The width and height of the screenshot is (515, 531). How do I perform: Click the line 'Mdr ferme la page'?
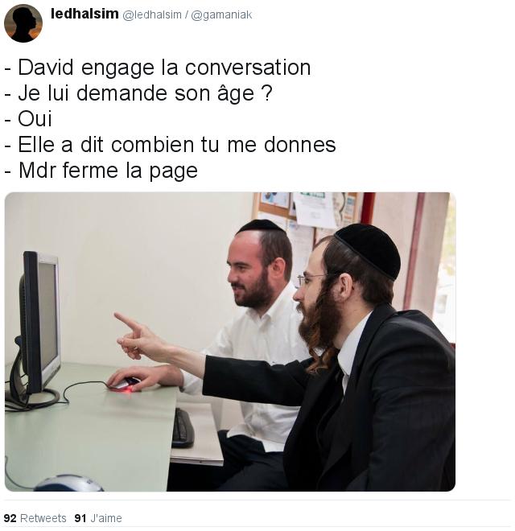coord(101,171)
